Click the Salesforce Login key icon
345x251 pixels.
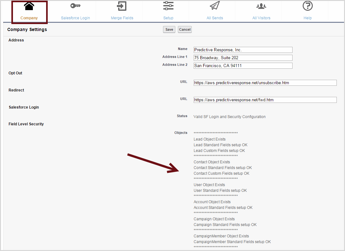point(75,6)
